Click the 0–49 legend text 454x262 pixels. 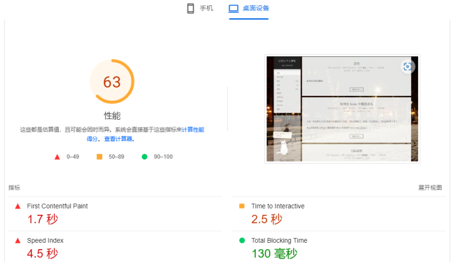73,157
